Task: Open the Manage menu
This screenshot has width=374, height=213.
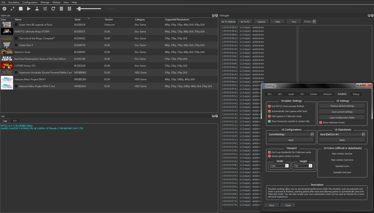Action: 45,2
